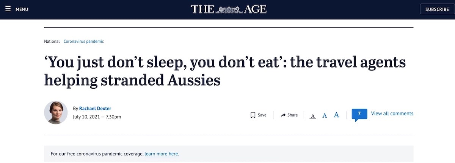Click the "learn more here" link

click(162, 154)
